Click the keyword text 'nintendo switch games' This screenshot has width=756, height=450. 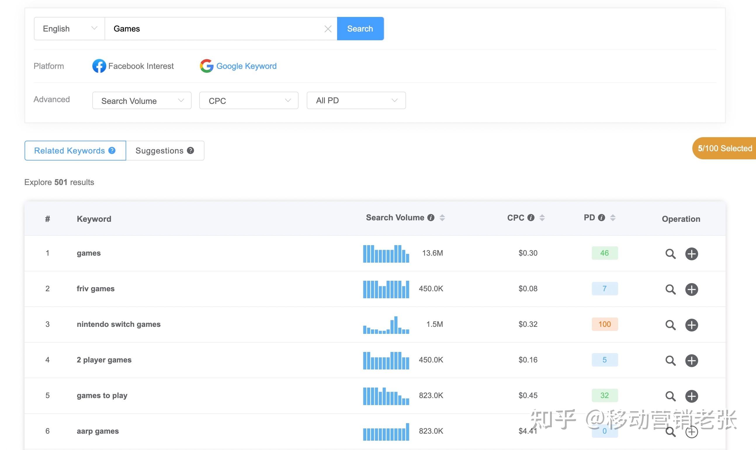click(x=119, y=324)
